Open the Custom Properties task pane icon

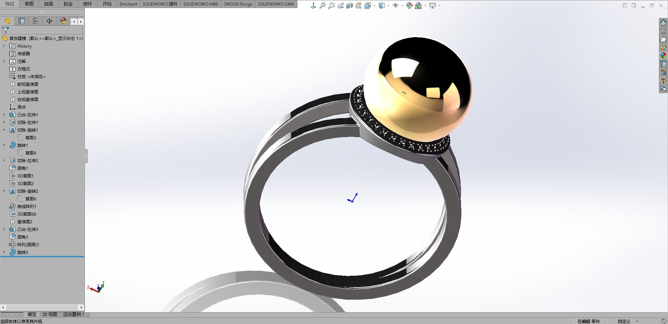point(663,64)
